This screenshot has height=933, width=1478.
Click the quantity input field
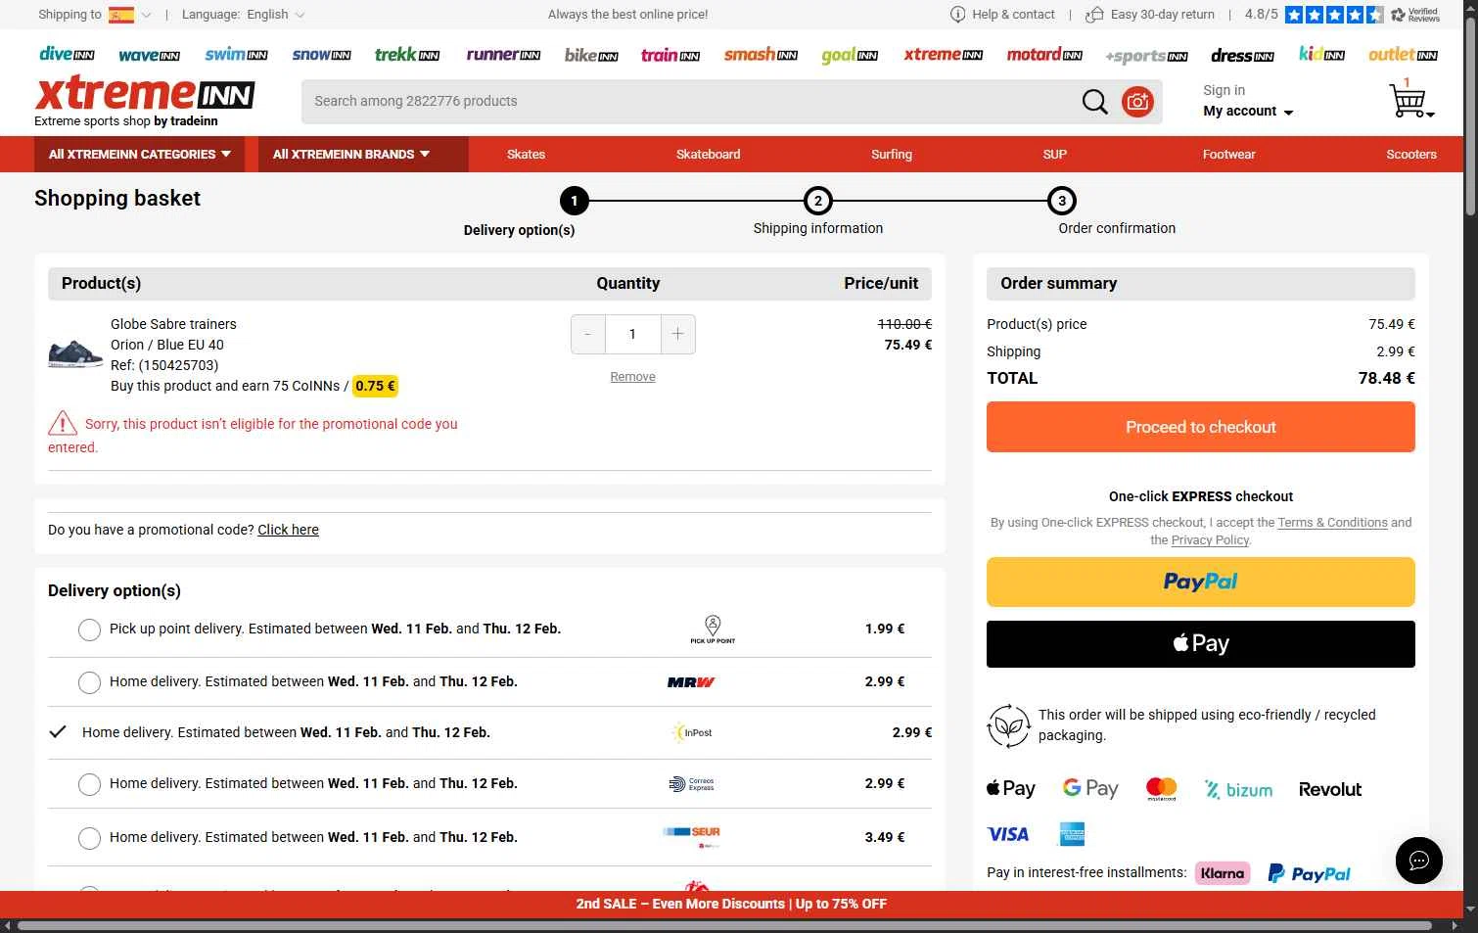click(633, 335)
